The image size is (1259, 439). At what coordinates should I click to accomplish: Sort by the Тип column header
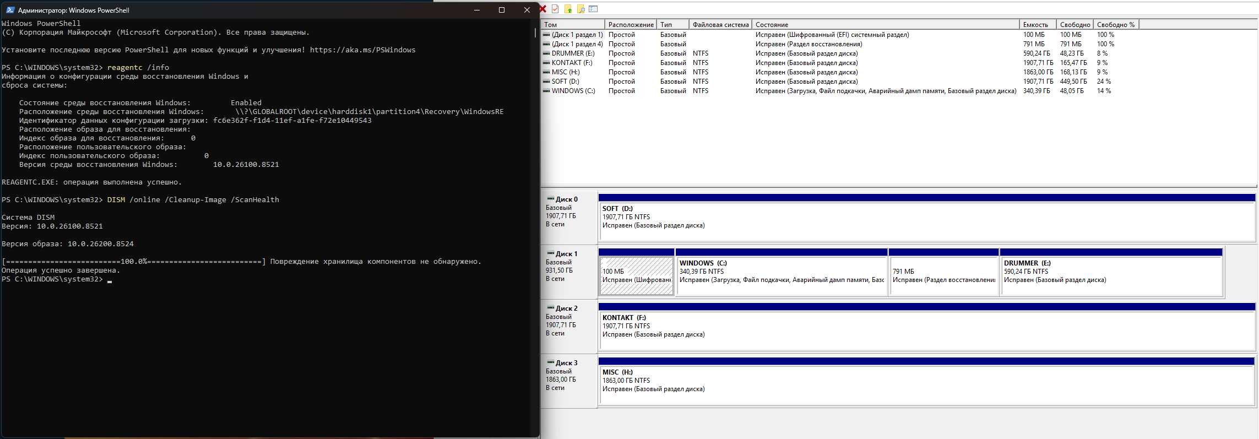pos(672,25)
